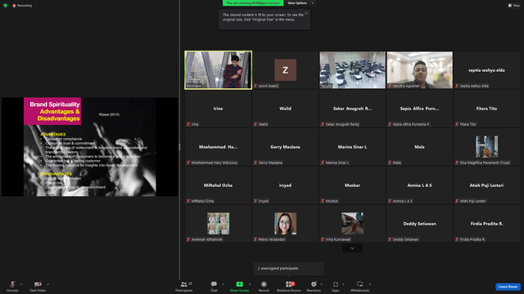524x294 pixels.
Task: Click the Leave Room button
Action: (x=508, y=287)
